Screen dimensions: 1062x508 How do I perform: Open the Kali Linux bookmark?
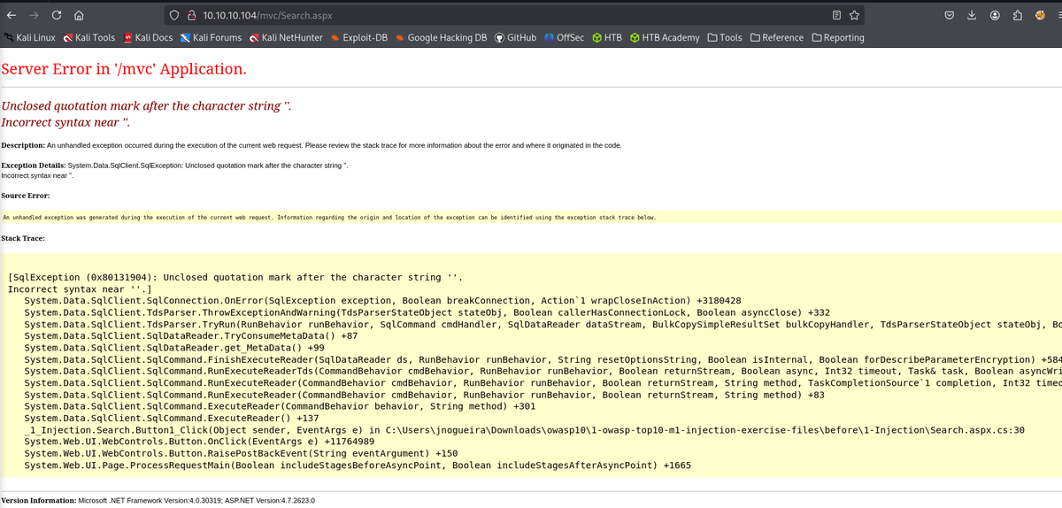click(x=29, y=38)
